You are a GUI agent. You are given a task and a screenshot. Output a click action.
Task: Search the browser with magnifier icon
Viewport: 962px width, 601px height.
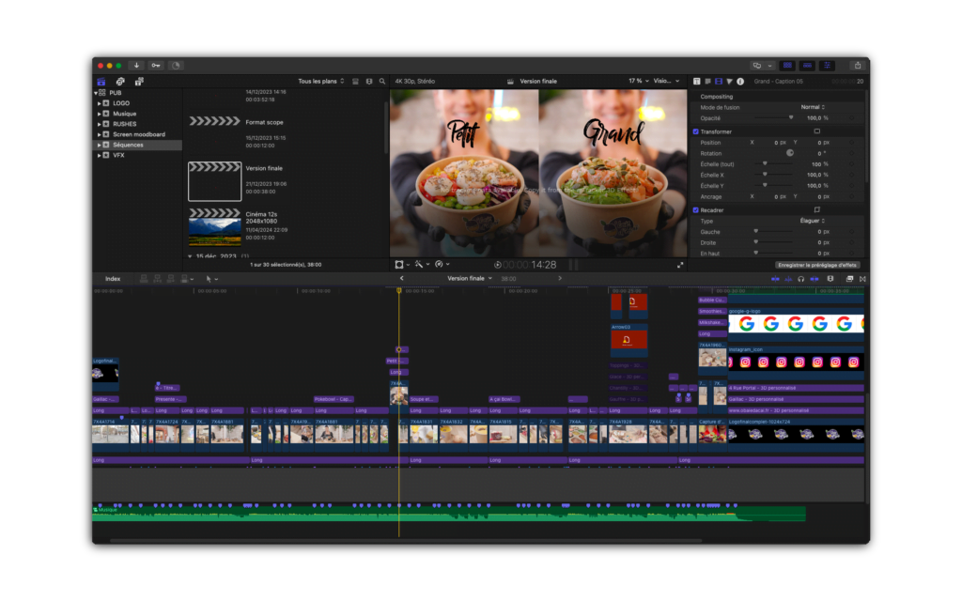click(x=382, y=81)
